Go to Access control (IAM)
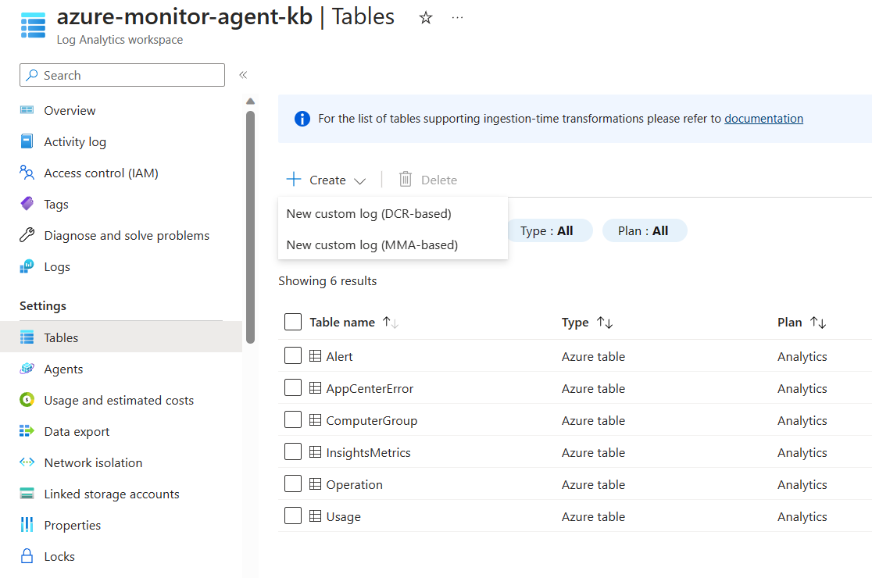 coord(102,173)
